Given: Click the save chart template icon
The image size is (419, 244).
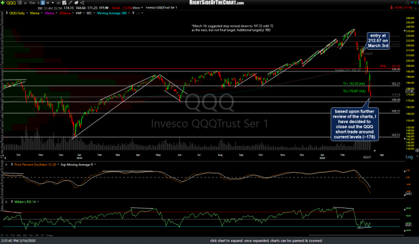Looking at the screenshot, I should coord(64,3).
